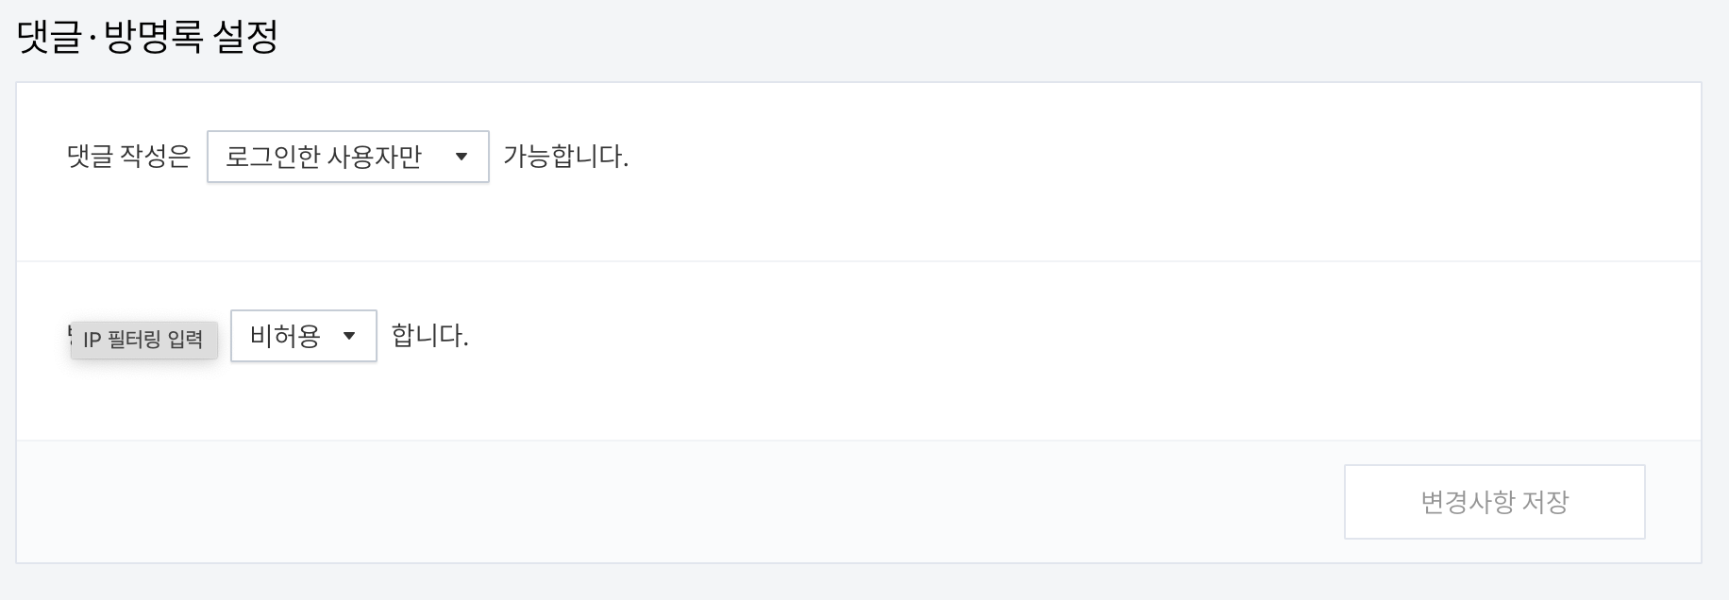
Task: Select the comment author restriction combo box
Action: tap(346, 158)
